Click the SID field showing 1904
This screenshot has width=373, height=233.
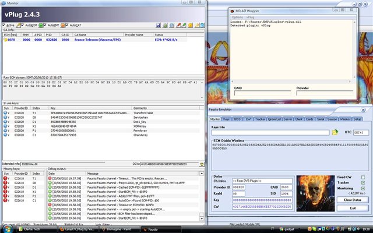pos(286,193)
